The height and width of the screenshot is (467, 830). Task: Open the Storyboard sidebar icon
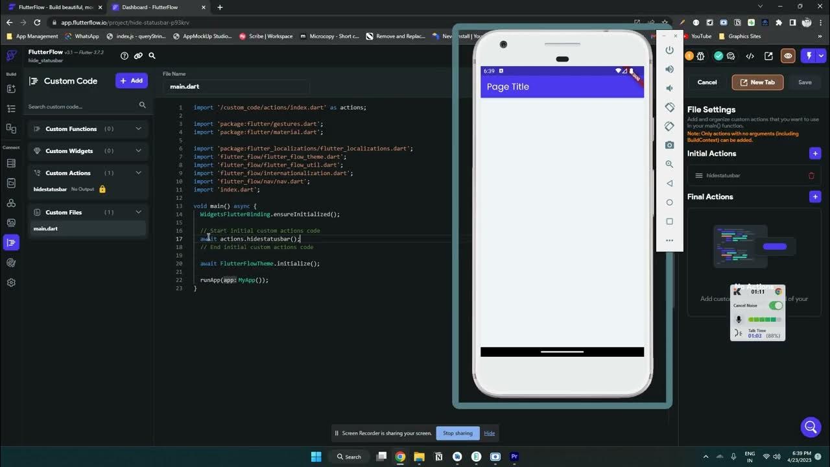tap(11, 128)
